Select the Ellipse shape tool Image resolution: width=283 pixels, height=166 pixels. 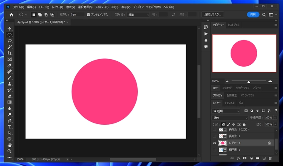[x=10, y=139]
